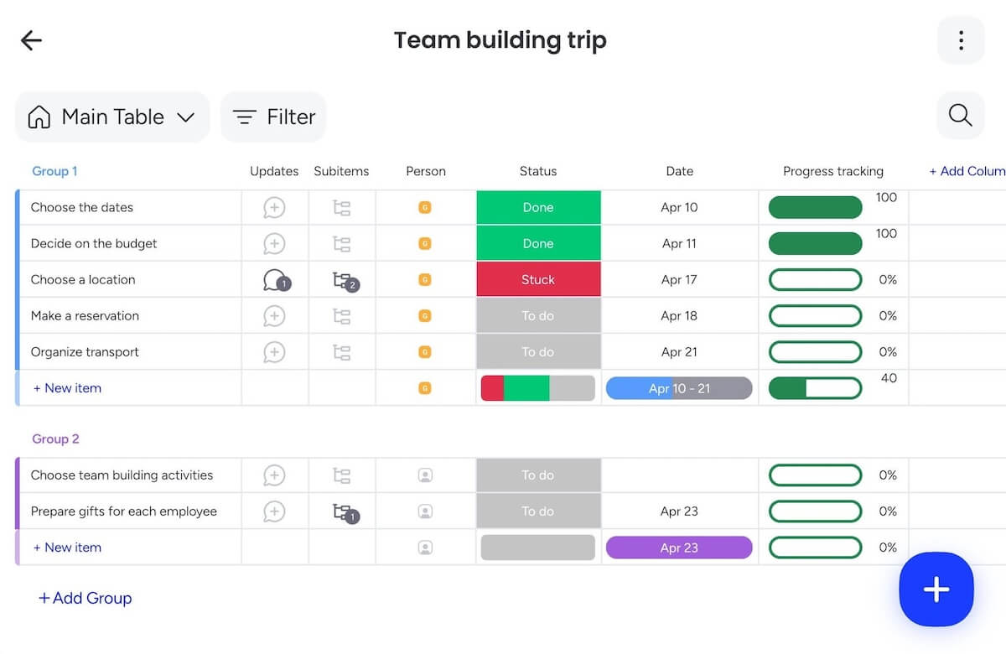The image size is (1006, 654).
Task: Add update to Choose the dates
Action: tap(274, 208)
